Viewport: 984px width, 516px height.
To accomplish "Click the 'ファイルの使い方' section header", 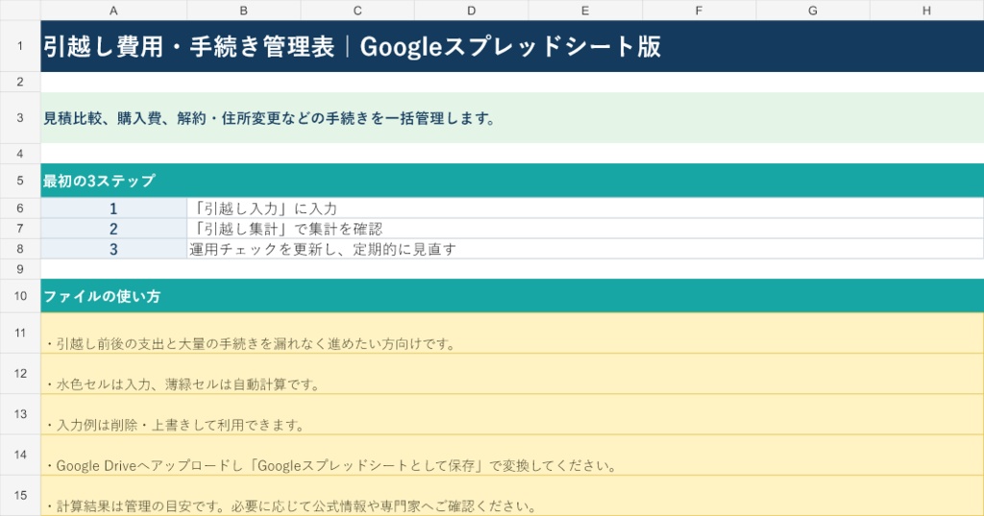I will 512,296.
